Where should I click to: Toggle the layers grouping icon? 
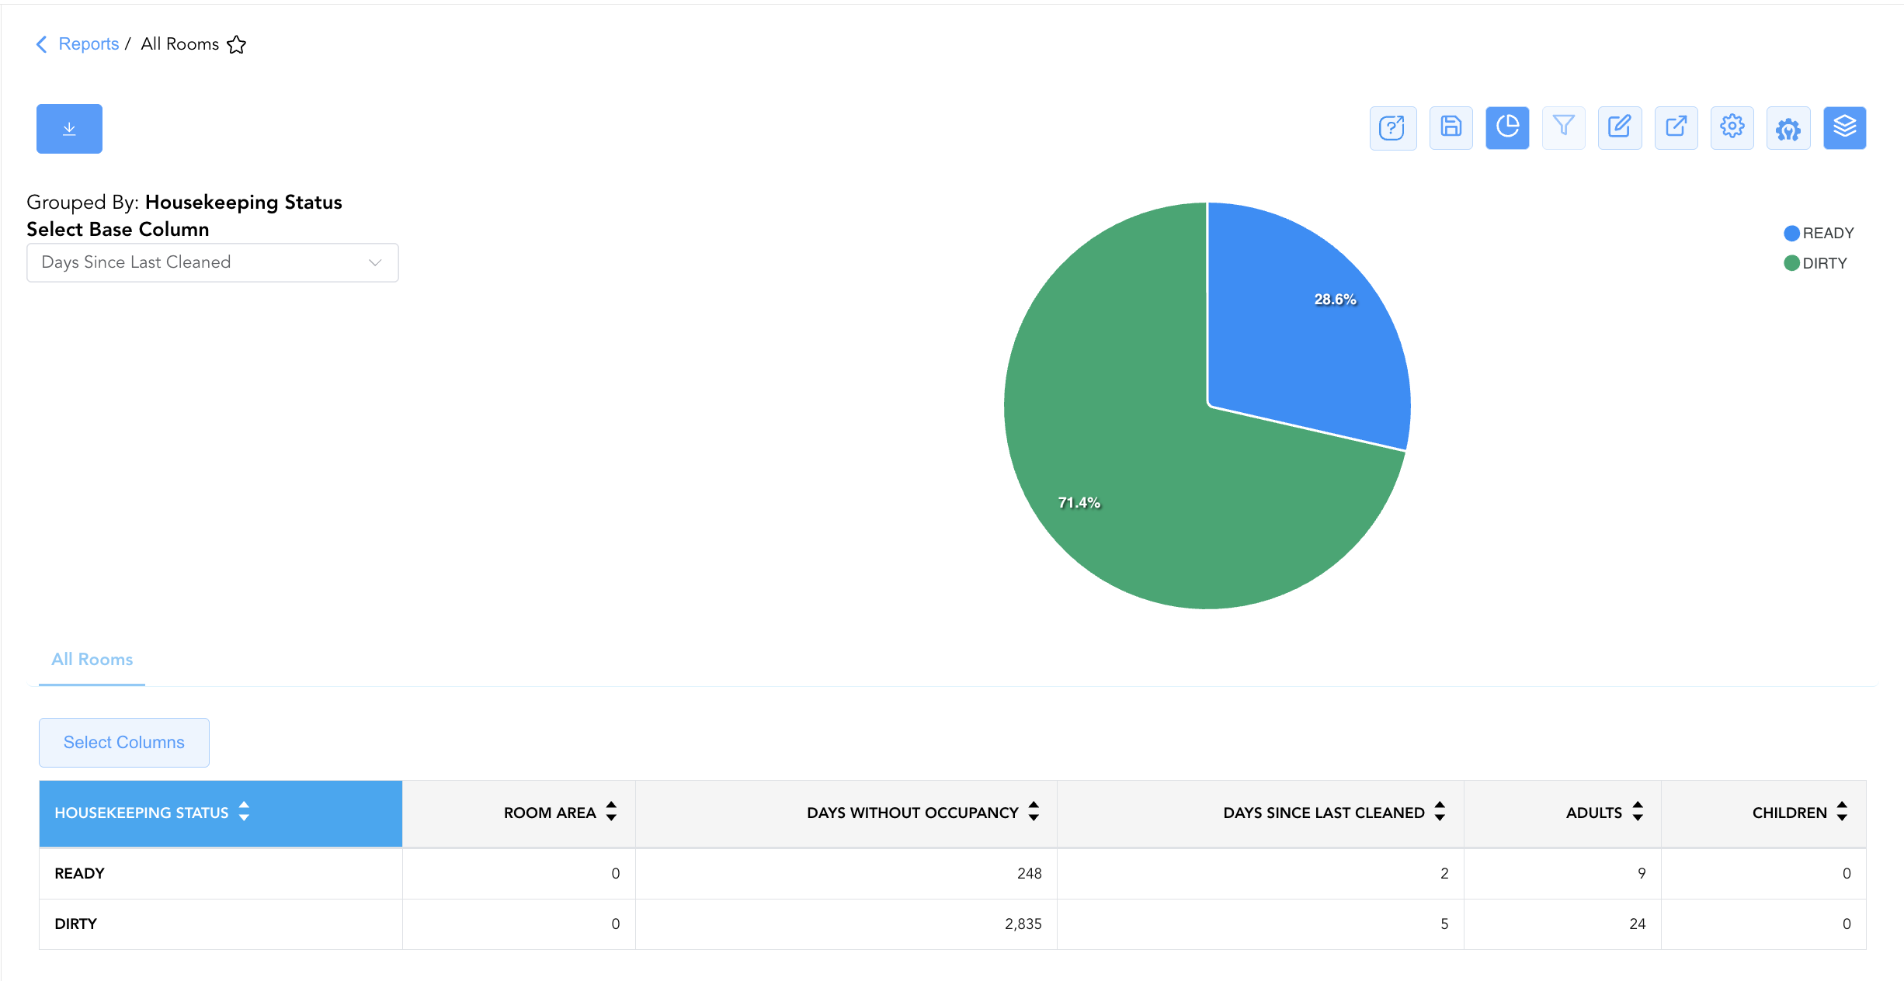coord(1844,128)
